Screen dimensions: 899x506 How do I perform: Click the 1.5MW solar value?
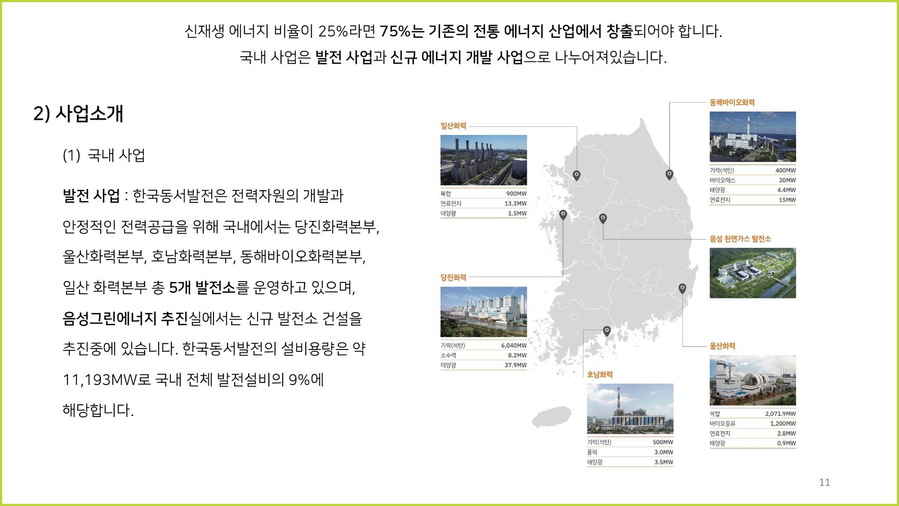tap(517, 213)
